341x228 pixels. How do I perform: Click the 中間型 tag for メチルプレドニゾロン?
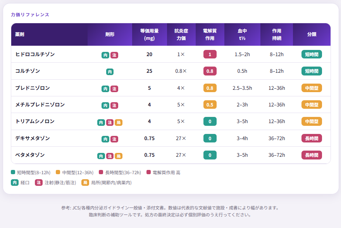pos(312,105)
